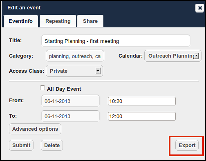Toggle the All Day Event checkbox
This screenshot has width=206, height=161.
(x=43, y=88)
